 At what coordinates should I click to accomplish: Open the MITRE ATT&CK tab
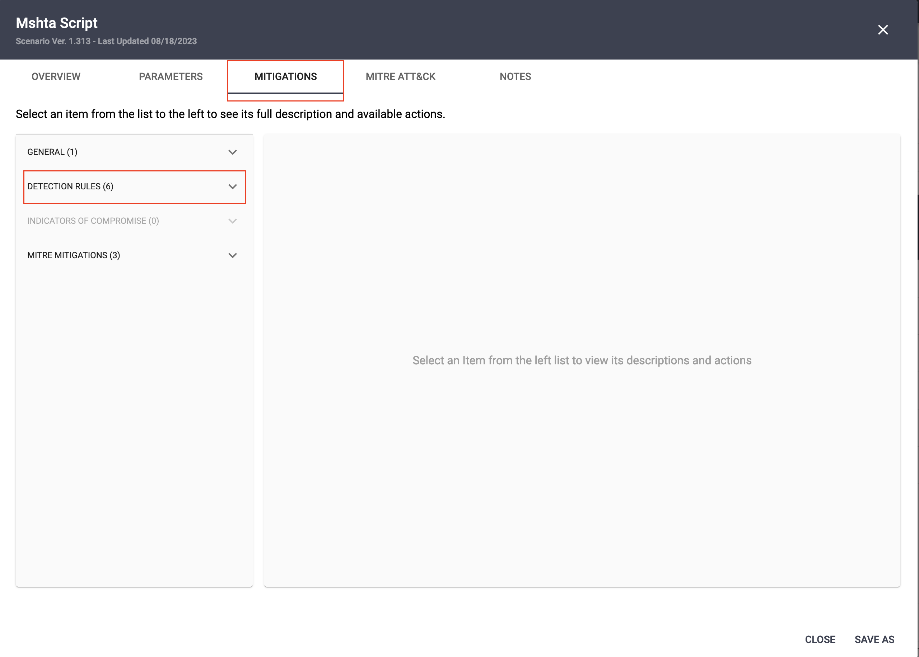tap(400, 76)
